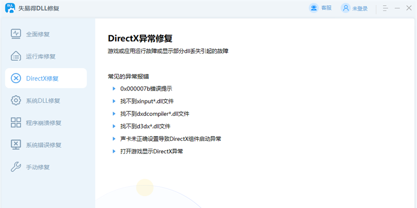Open the 全面修复 section
The image size is (417, 208).
[46, 34]
